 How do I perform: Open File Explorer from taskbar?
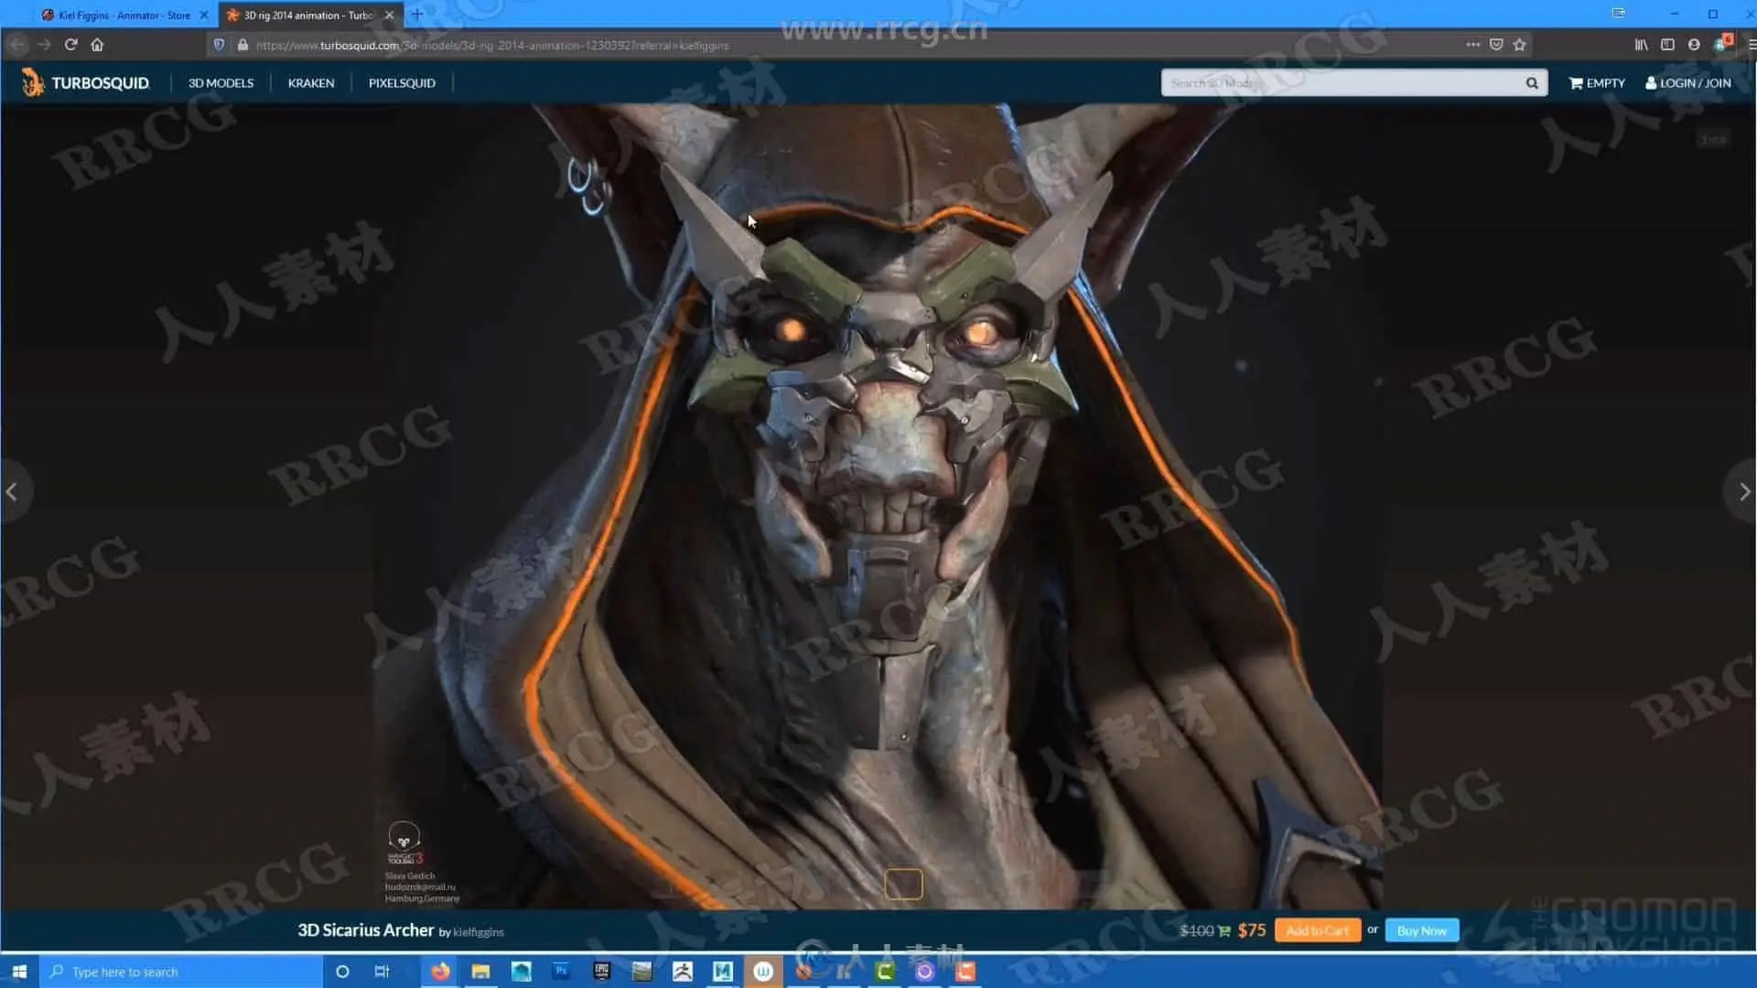pos(480,972)
